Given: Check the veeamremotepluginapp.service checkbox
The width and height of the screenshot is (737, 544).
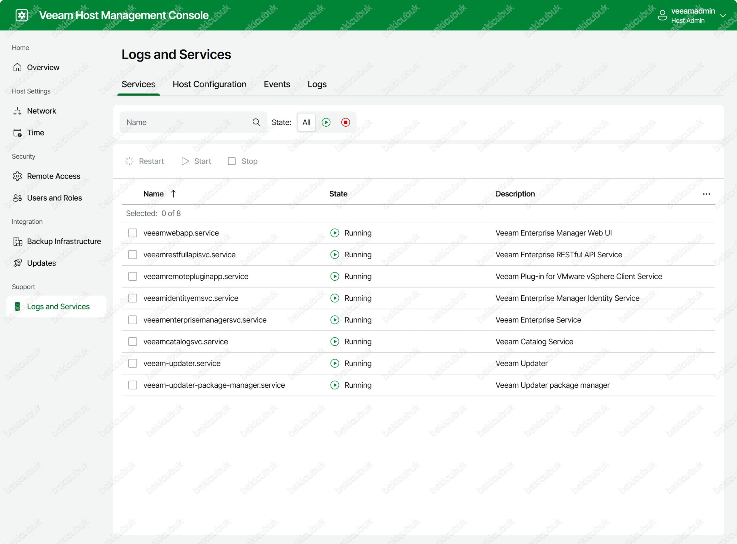Looking at the screenshot, I should [132, 276].
